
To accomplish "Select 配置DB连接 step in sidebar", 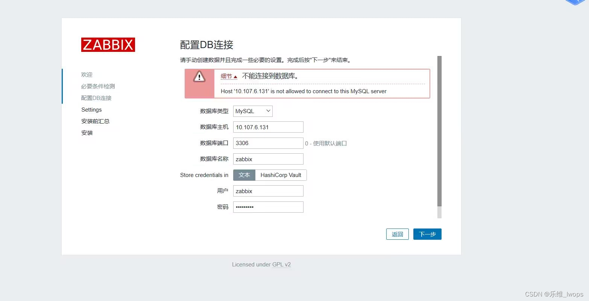I will pyautogui.click(x=96, y=98).
